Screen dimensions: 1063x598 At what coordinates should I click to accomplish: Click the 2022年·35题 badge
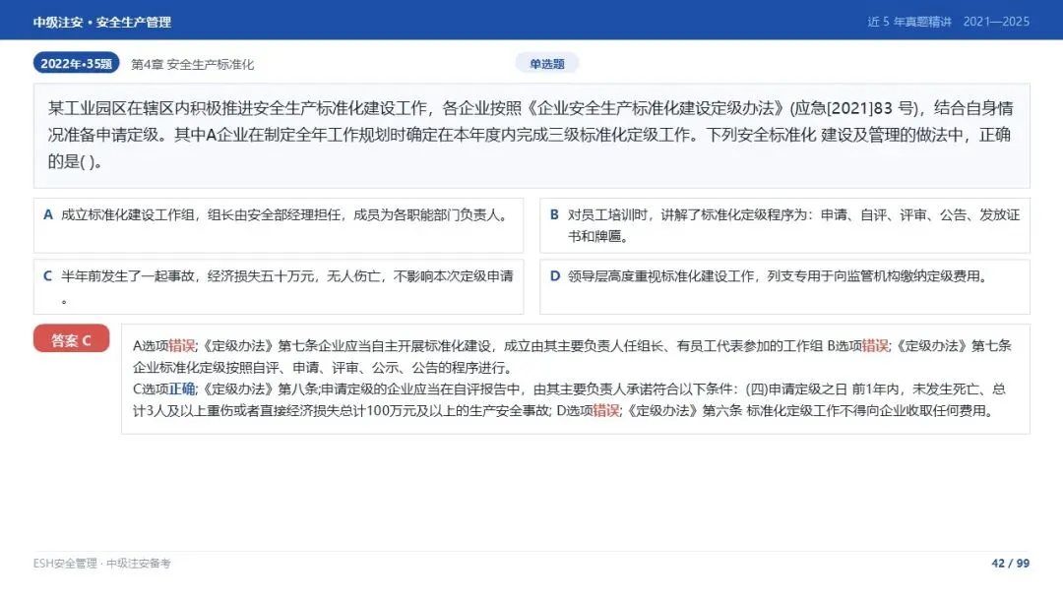click(x=76, y=63)
